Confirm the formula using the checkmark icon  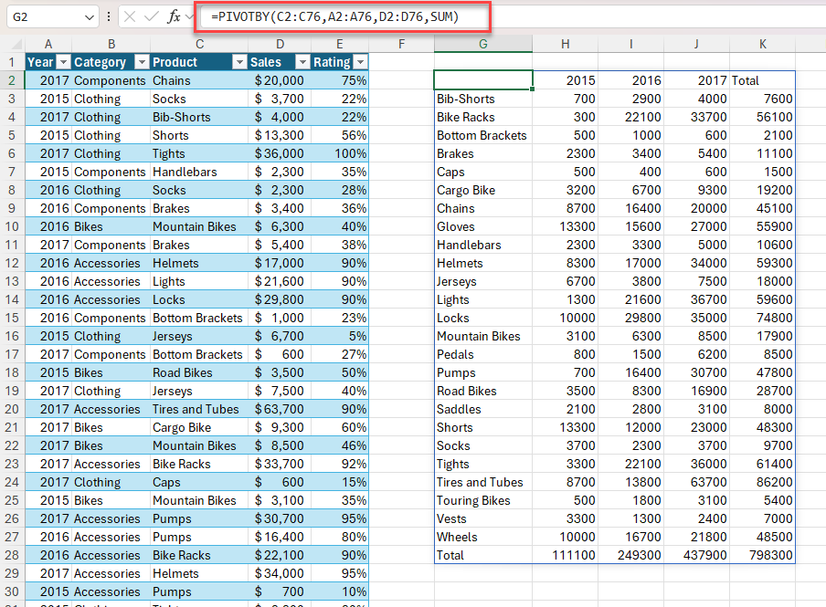[x=151, y=16]
